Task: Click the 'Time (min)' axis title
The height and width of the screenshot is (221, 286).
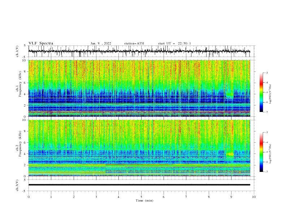Action: pyautogui.click(x=144, y=200)
